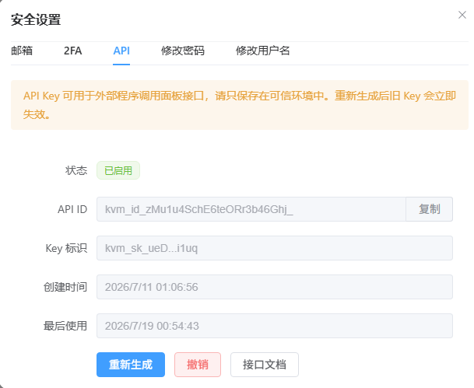The image size is (474, 388).
Task: Click the API ID label
Action: 72,209
